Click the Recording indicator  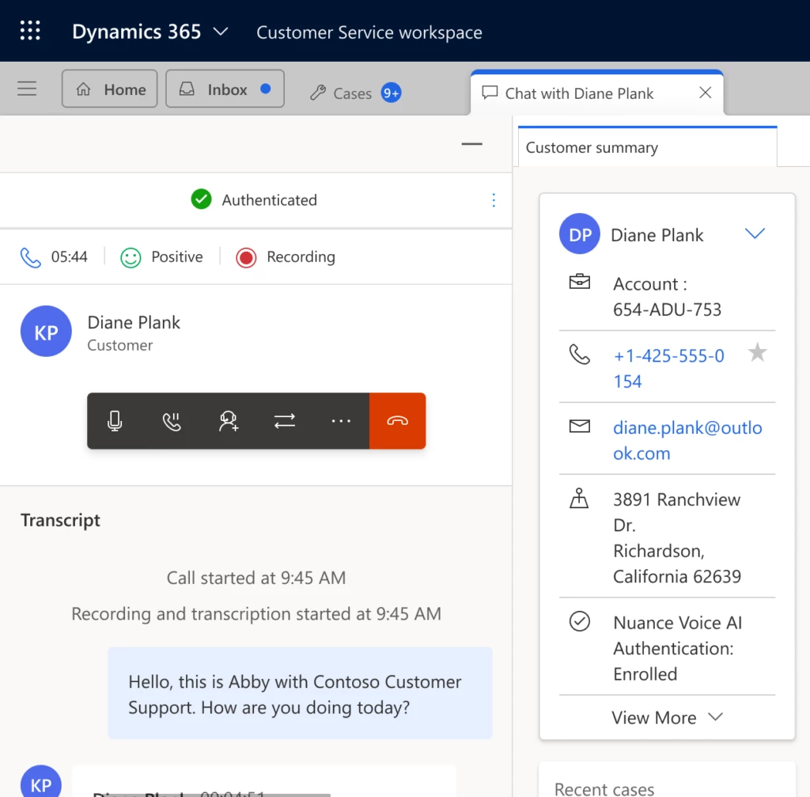click(246, 257)
